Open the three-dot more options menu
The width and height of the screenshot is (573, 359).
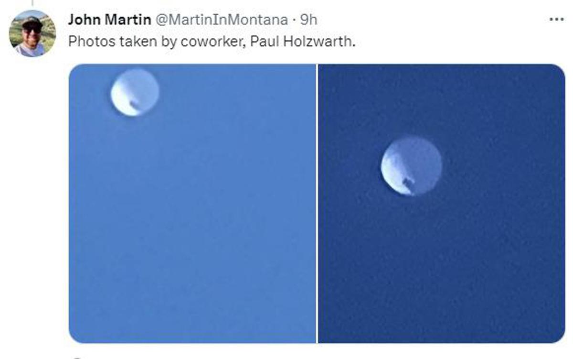tap(557, 20)
